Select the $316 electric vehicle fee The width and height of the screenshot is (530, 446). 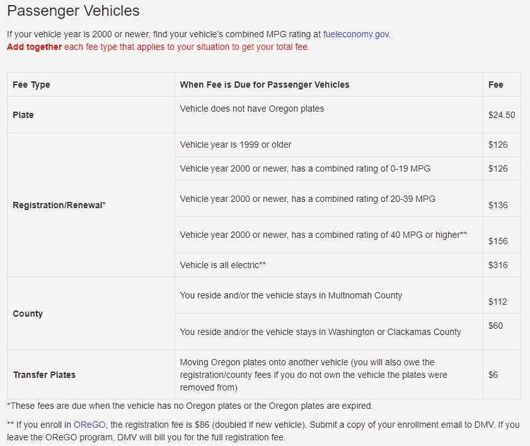point(498,265)
